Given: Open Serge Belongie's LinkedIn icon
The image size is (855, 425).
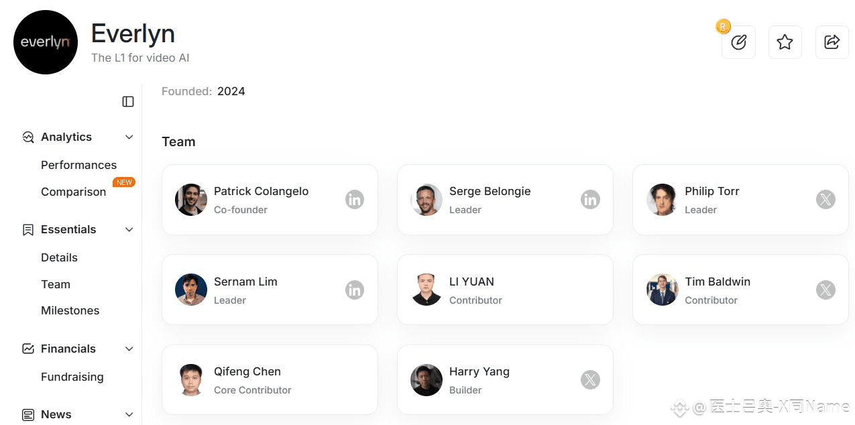Looking at the screenshot, I should [590, 200].
